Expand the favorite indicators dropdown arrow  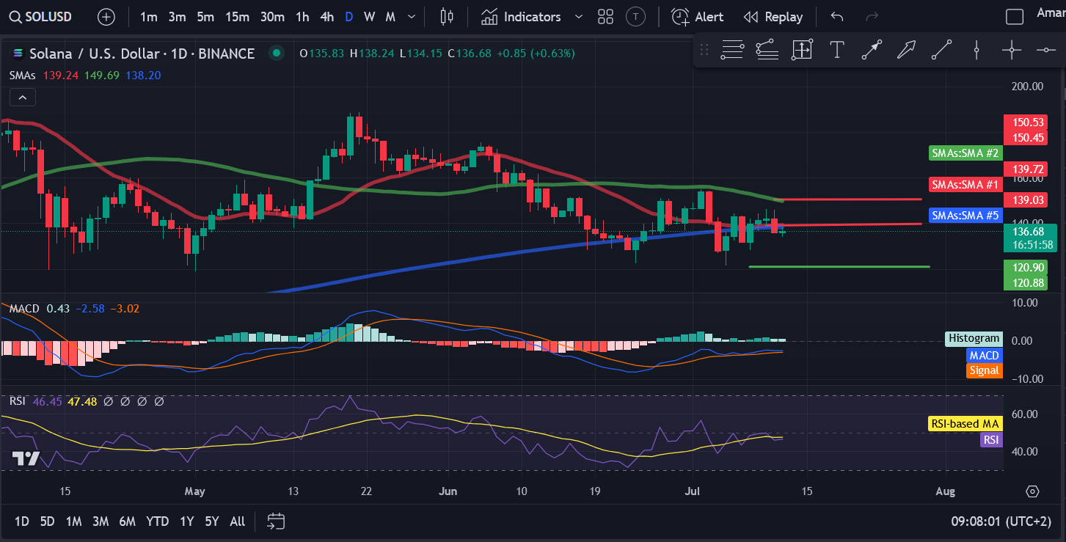(579, 16)
